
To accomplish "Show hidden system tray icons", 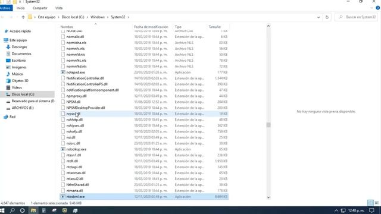I will point(336,210).
